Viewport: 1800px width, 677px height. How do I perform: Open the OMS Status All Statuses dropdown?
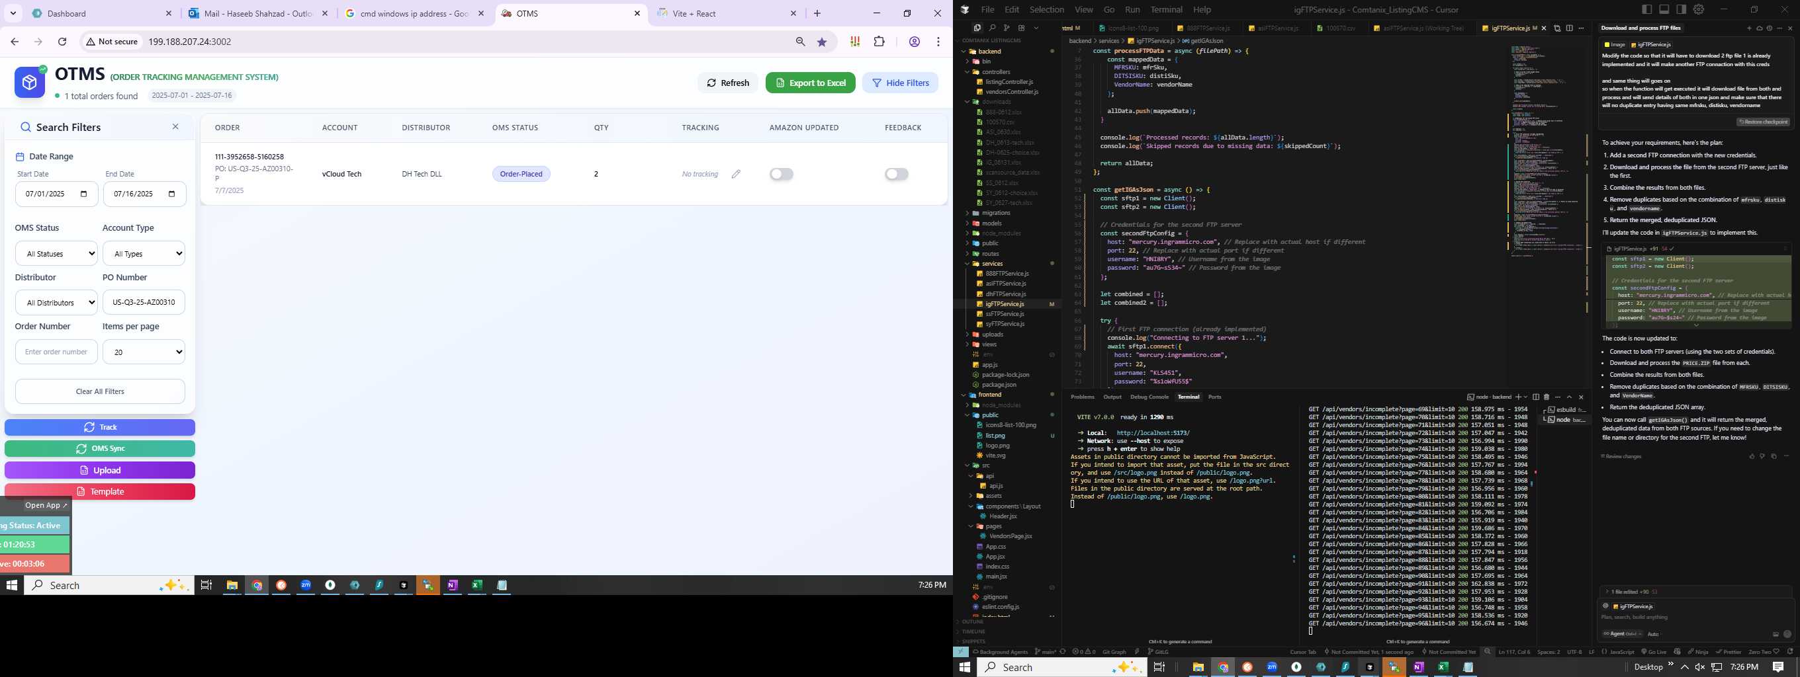tap(56, 253)
